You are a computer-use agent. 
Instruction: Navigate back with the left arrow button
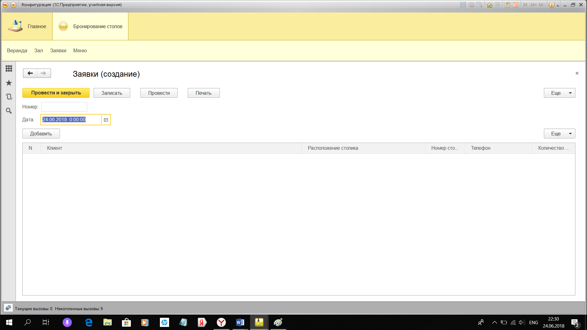tap(30, 73)
